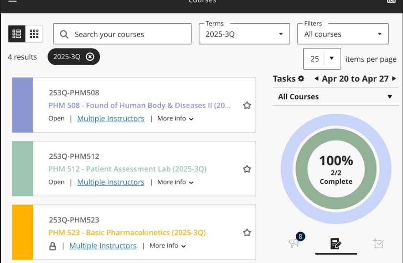Go to next week after Apr 27
403x263 pixels.
[x=394, y=78]
